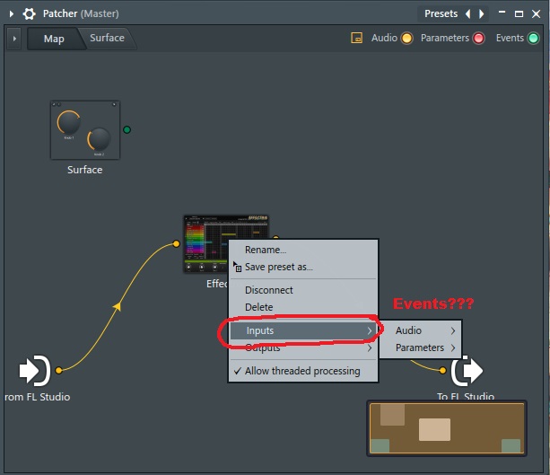The image size is (550, 475).
Task: Select previous preset arrow
Action: pyautogui.click(x=468, y=13)
